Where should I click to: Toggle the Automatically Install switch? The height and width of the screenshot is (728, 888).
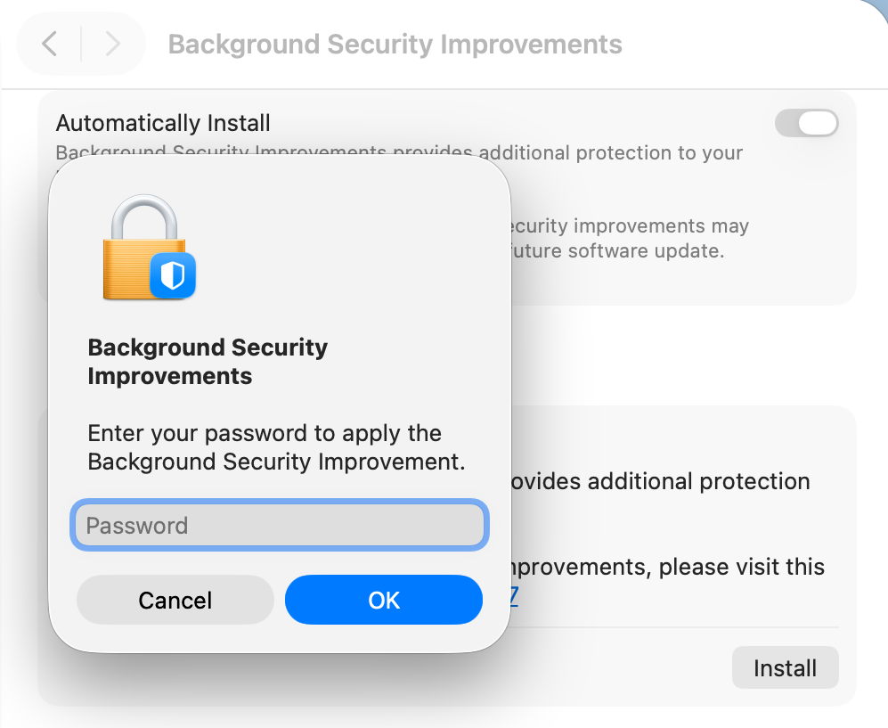806,123
